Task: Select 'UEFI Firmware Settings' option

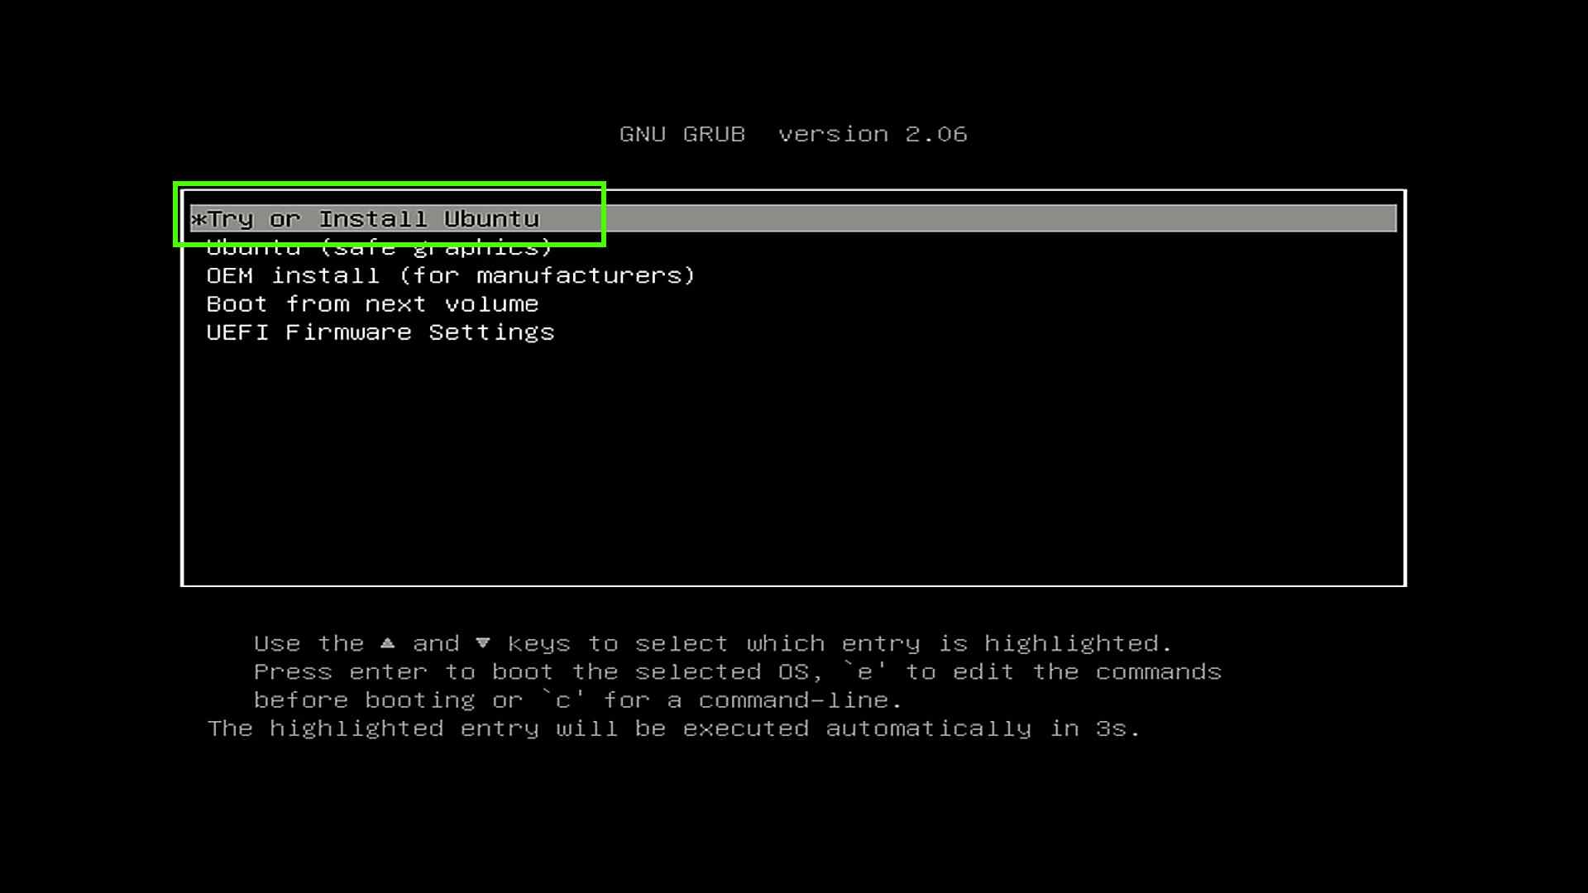Action: coord(379,332)
